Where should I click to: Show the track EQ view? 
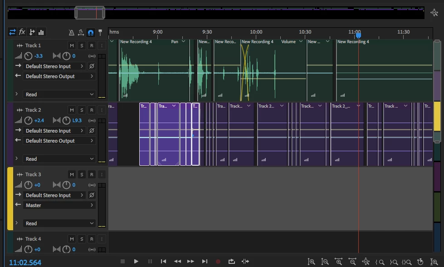(x=41, y=32)
